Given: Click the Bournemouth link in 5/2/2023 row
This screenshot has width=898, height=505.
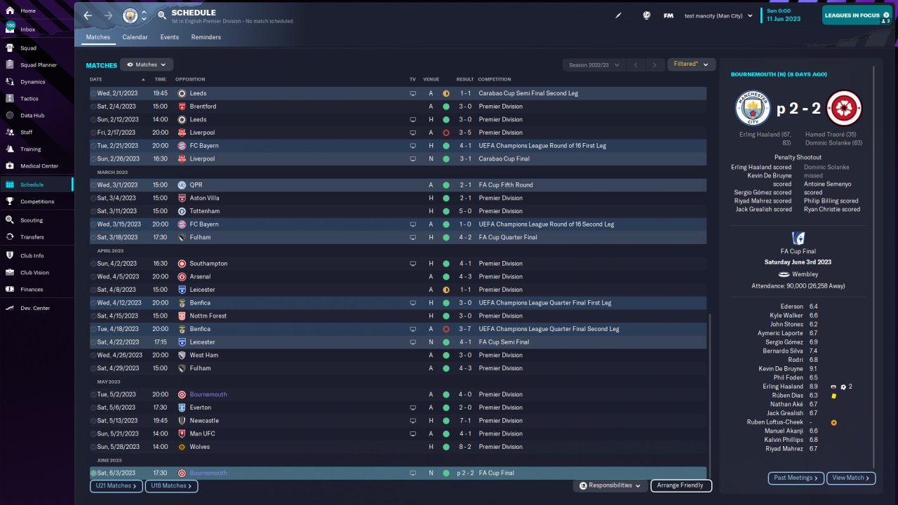Looking at the screenshot, I should coord(208,395).
